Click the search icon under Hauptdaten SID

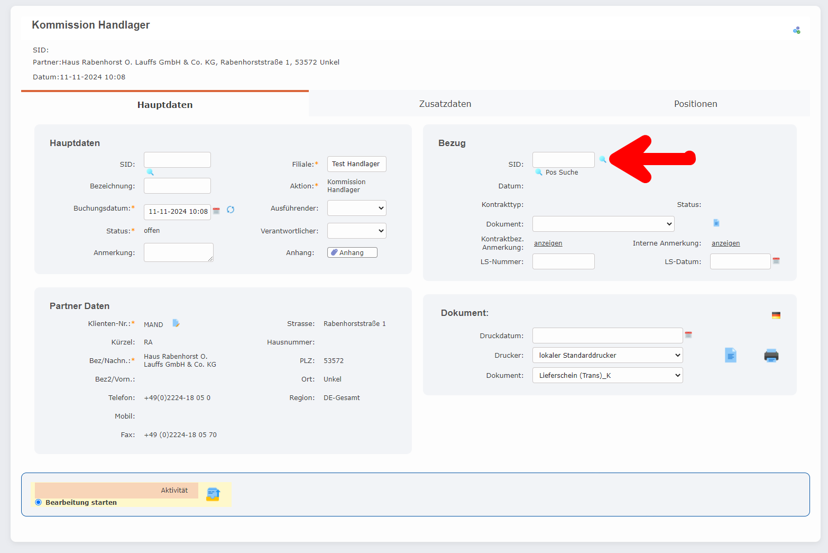pos(150,172)
